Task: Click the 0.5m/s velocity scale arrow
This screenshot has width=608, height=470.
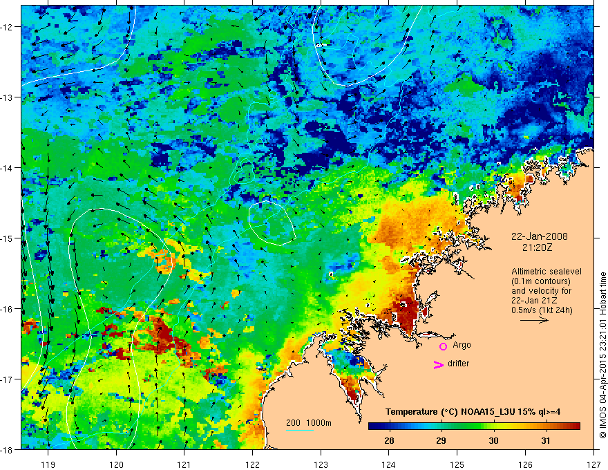Action: tap(534, 320)
